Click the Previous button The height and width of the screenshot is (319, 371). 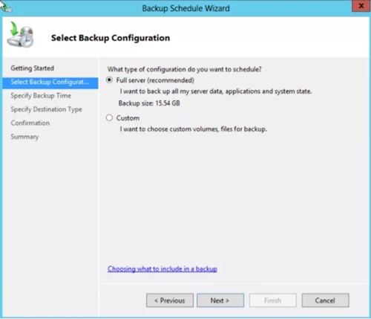pos(170,300)
